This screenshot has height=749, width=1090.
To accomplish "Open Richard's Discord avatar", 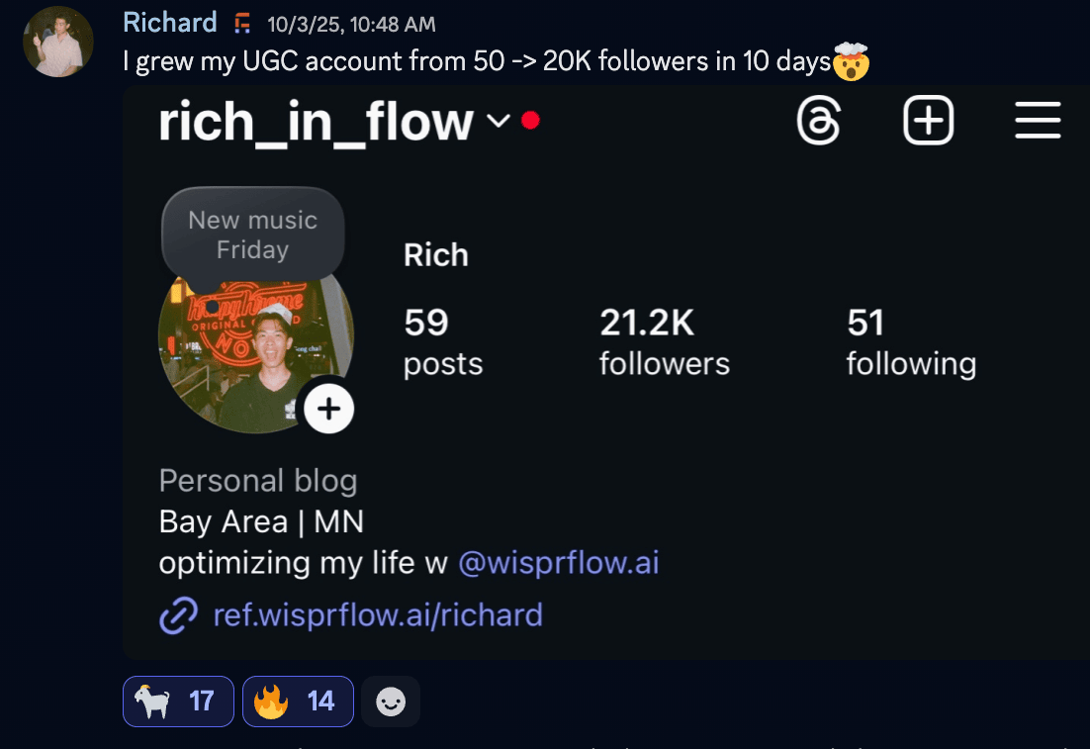I will pos(58,42).
